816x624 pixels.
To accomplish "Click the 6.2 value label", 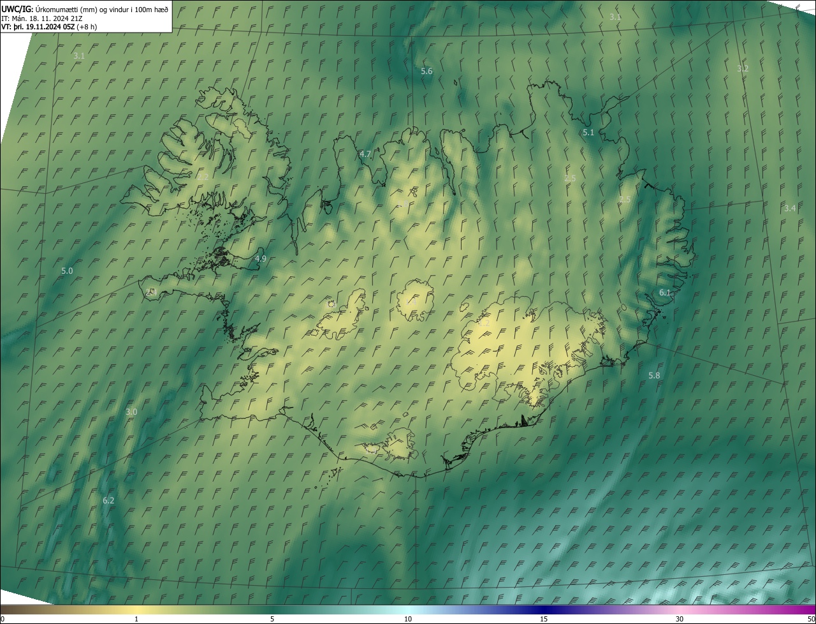I will pos(108,501).
